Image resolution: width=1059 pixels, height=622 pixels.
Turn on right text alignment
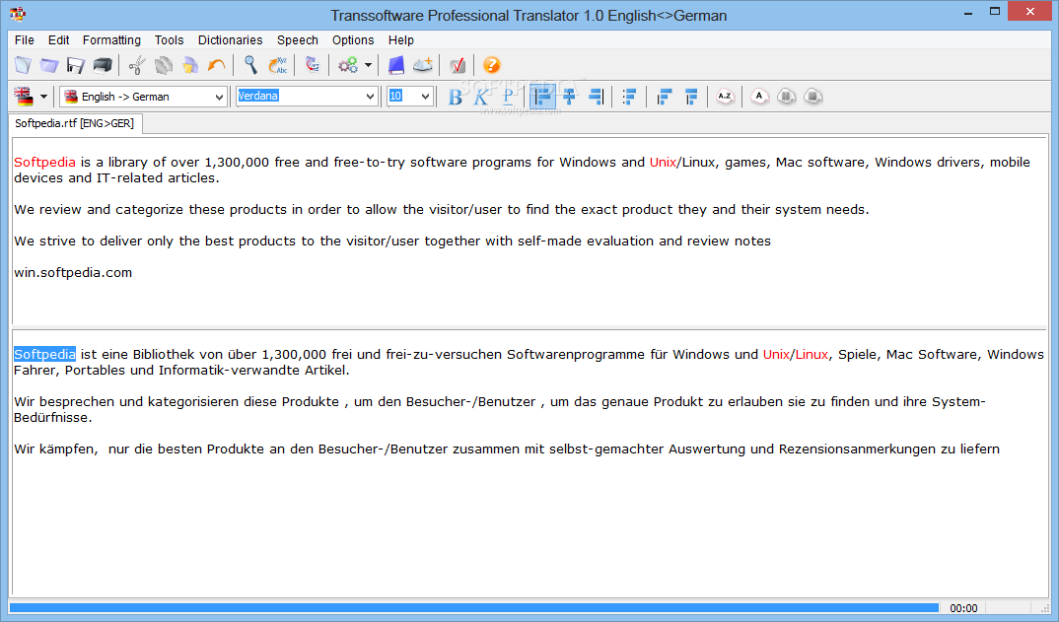596,97
